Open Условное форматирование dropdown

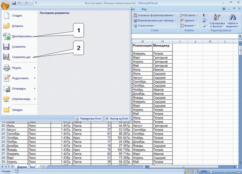coord(154,15)
